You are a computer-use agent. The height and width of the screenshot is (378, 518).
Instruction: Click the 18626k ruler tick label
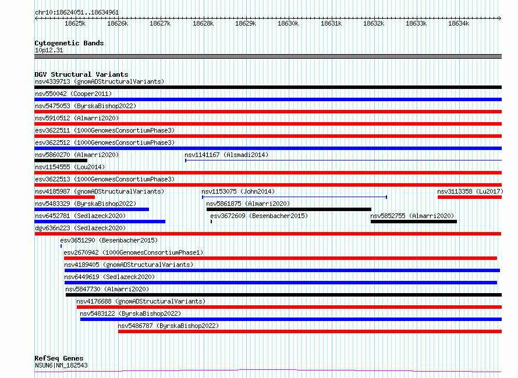(118, 23)
